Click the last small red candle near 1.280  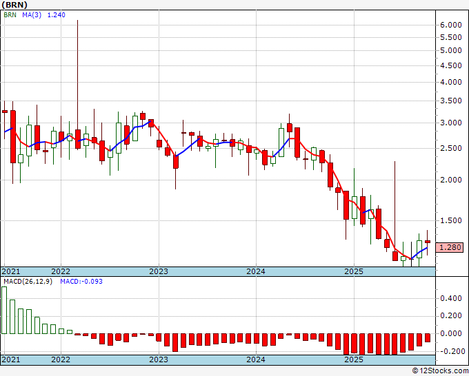[x=428, y=242]
